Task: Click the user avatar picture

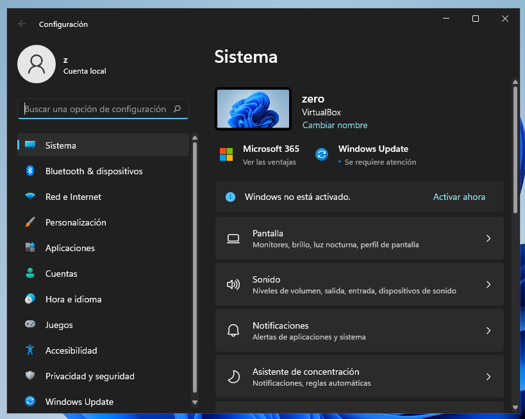Action: click(37, 64)
